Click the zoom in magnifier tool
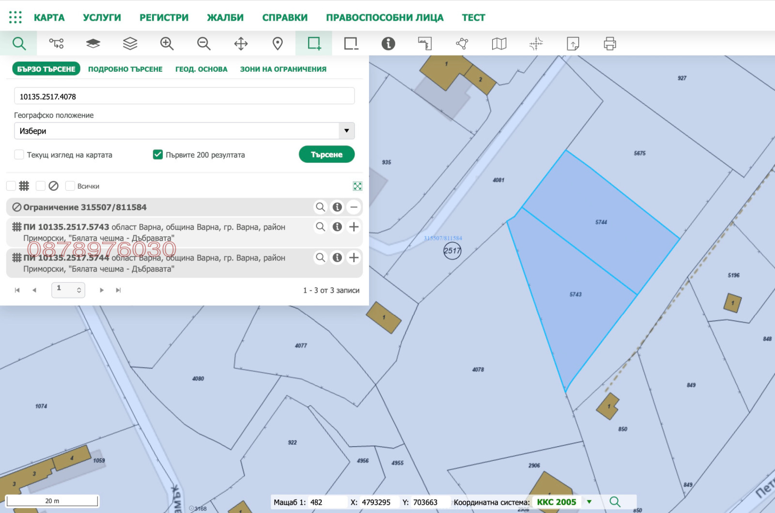 [167, 44]
